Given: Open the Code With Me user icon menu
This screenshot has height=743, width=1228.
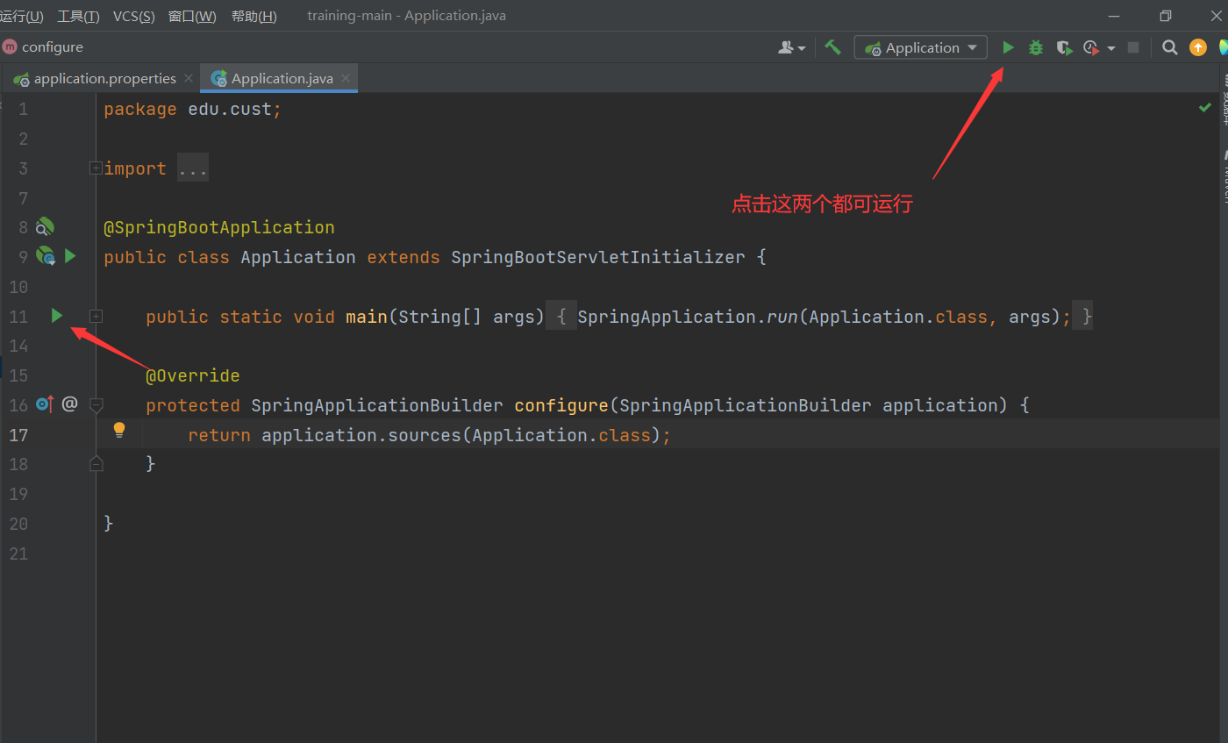Looking at the screenshot, I should (x=791, y=47).
